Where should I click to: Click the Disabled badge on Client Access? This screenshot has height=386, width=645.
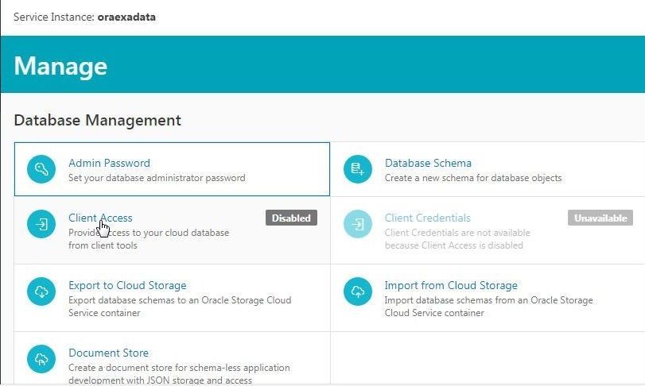(x=291, y=218)
